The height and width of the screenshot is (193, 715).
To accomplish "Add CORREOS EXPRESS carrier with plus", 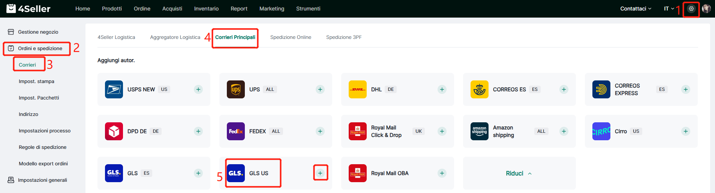I will (686, 89).
